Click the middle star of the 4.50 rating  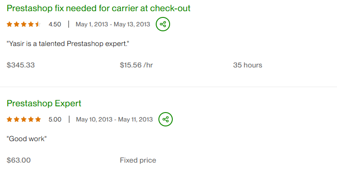(24, 24)
